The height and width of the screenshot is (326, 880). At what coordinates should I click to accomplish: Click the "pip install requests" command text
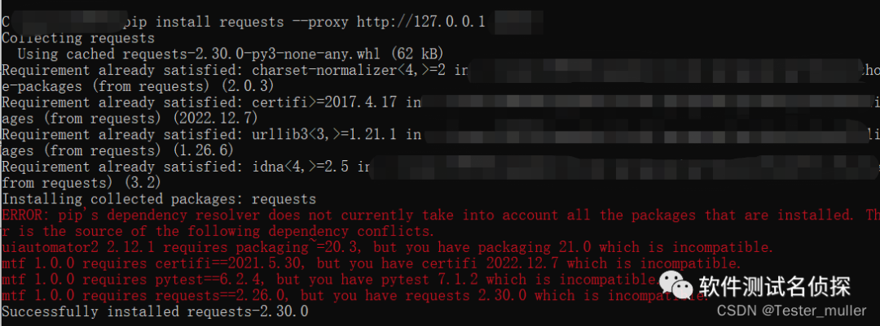[203, 22]
